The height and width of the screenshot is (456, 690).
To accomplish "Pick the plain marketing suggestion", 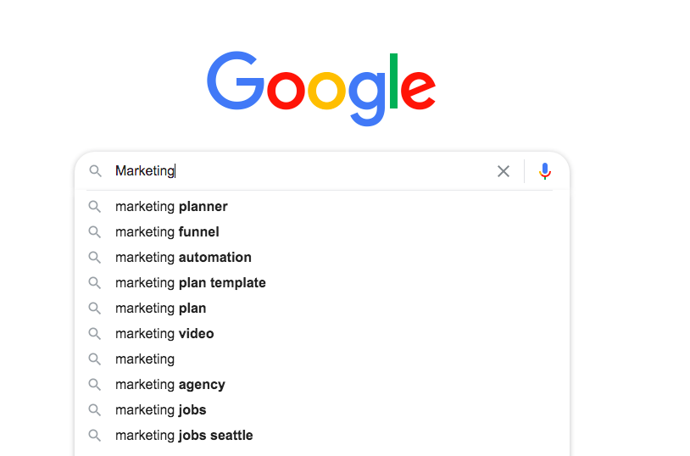I will (x=322, y=359).
